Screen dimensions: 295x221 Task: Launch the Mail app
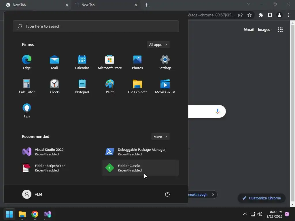(x=54, y=62)
